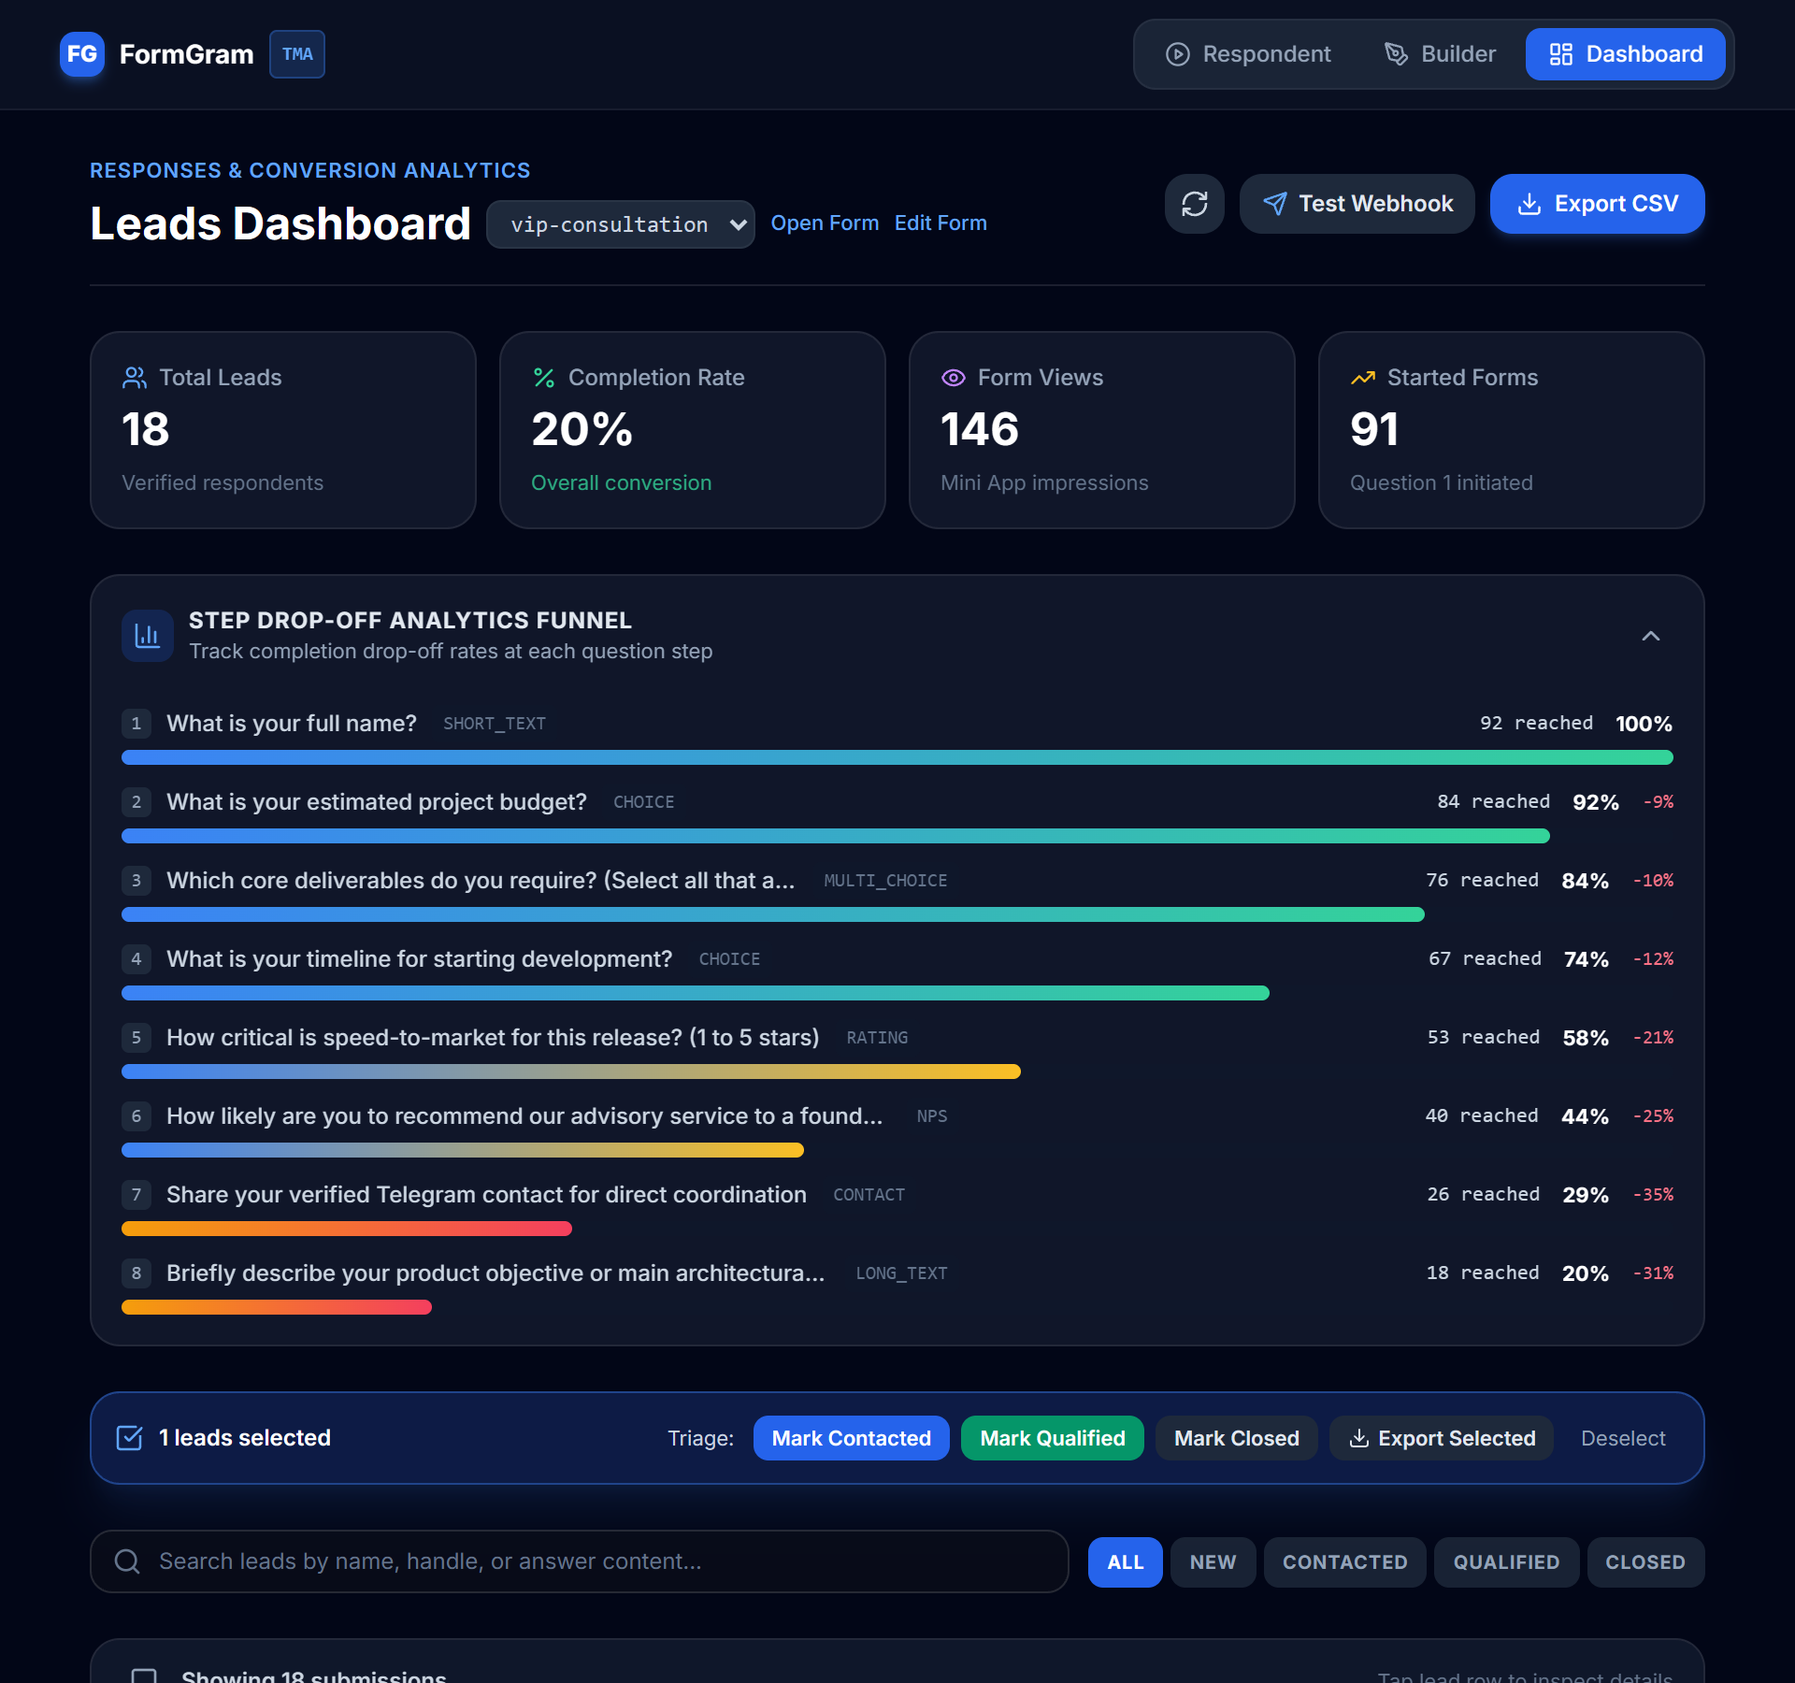
Task: Collapse the Step Drop-off Analytics Funnel
Action: coord(1651,636)
